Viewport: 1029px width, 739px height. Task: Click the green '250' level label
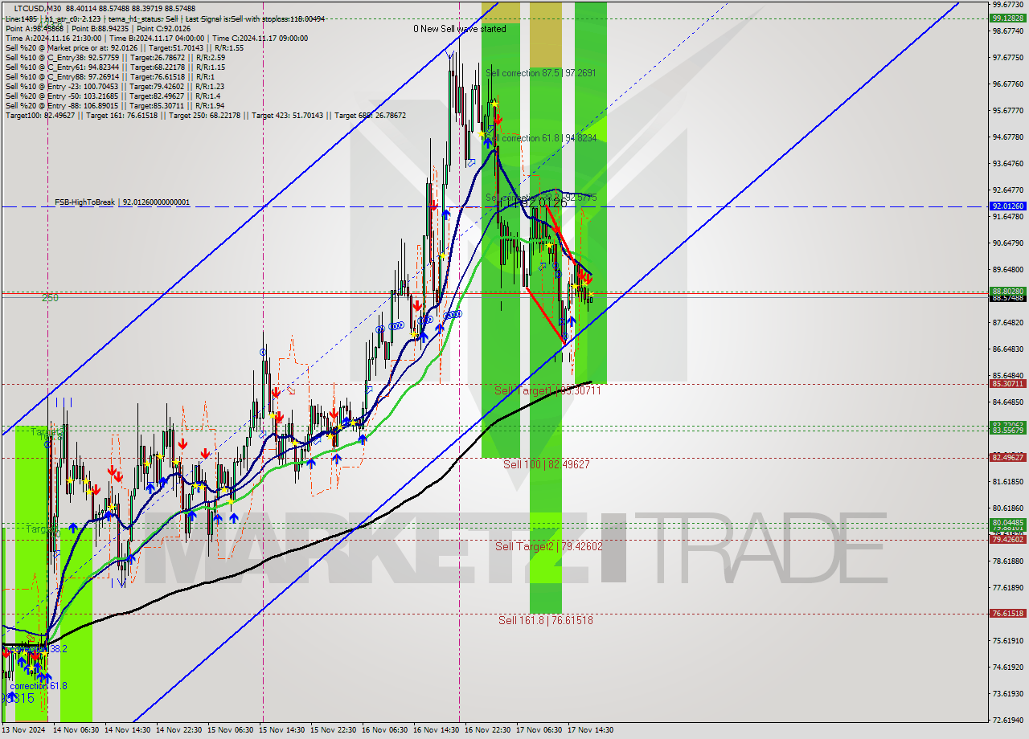tap(50, 298)
